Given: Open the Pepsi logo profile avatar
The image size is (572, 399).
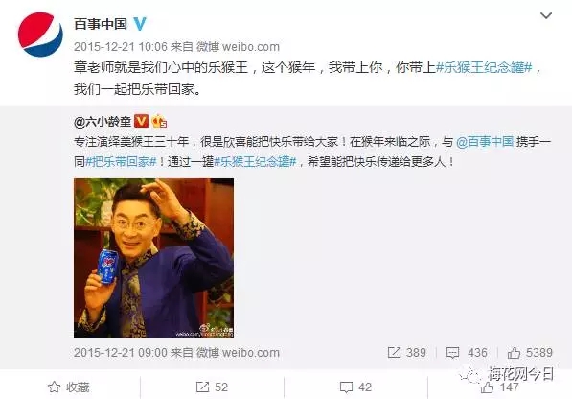Looking at the screenshot, I should click(x=40, y=35).
